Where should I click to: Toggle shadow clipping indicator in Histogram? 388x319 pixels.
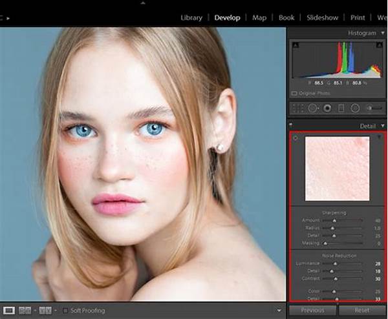coord(296,46)
